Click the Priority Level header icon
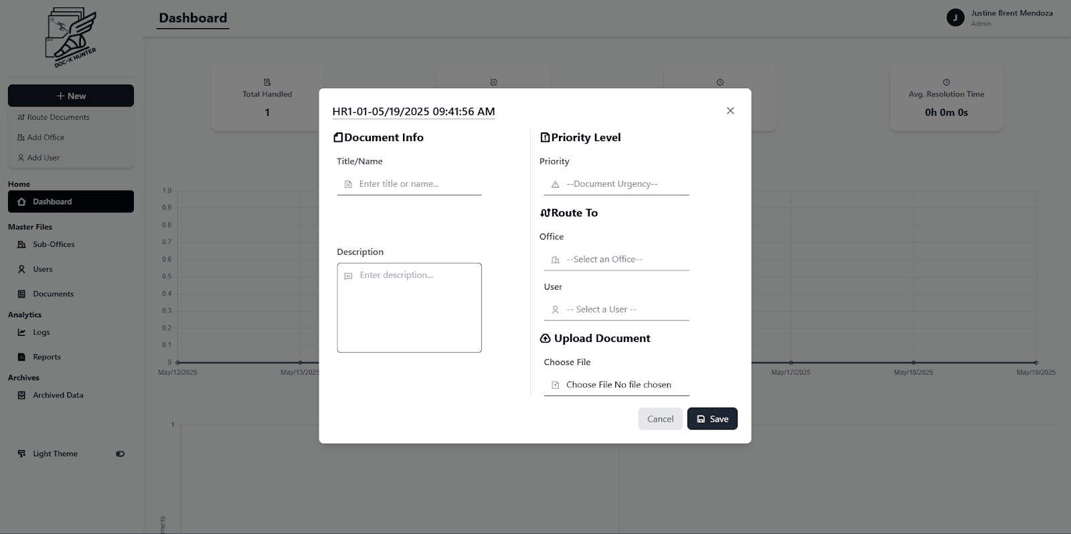 pyautogui.click(x=545, y=137)
